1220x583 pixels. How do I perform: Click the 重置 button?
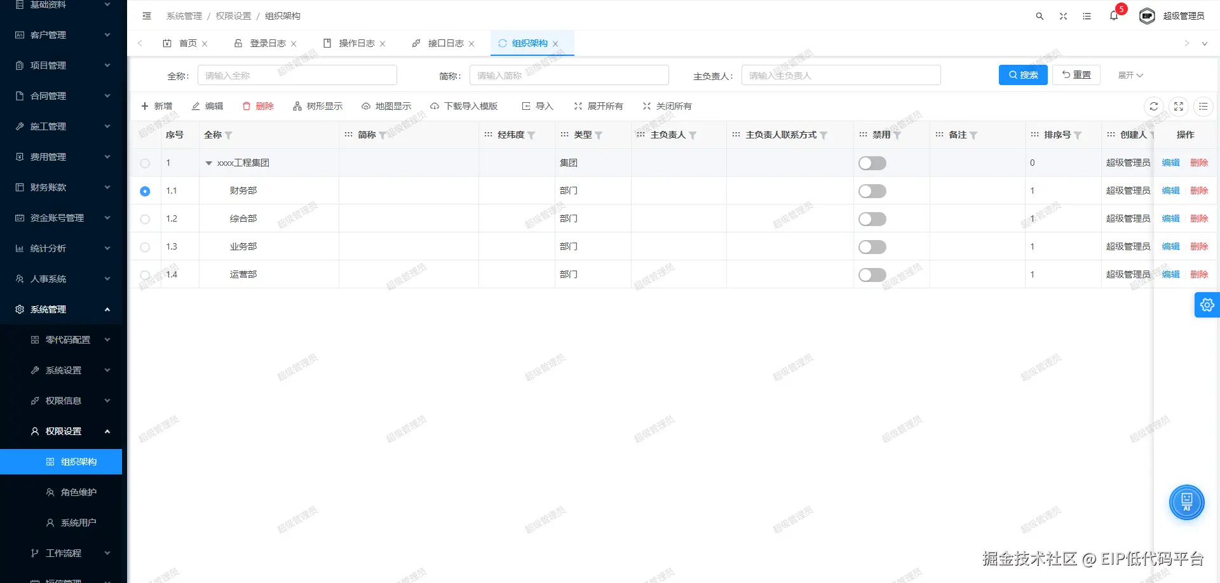point(1076,75)
